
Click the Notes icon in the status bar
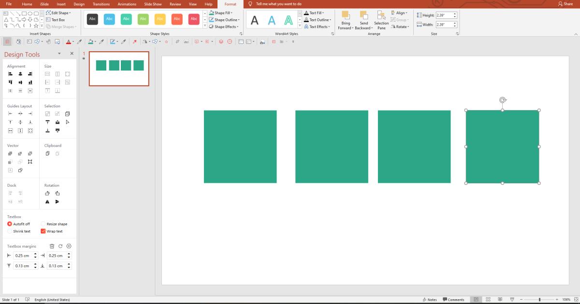click(x=429, y=299)
